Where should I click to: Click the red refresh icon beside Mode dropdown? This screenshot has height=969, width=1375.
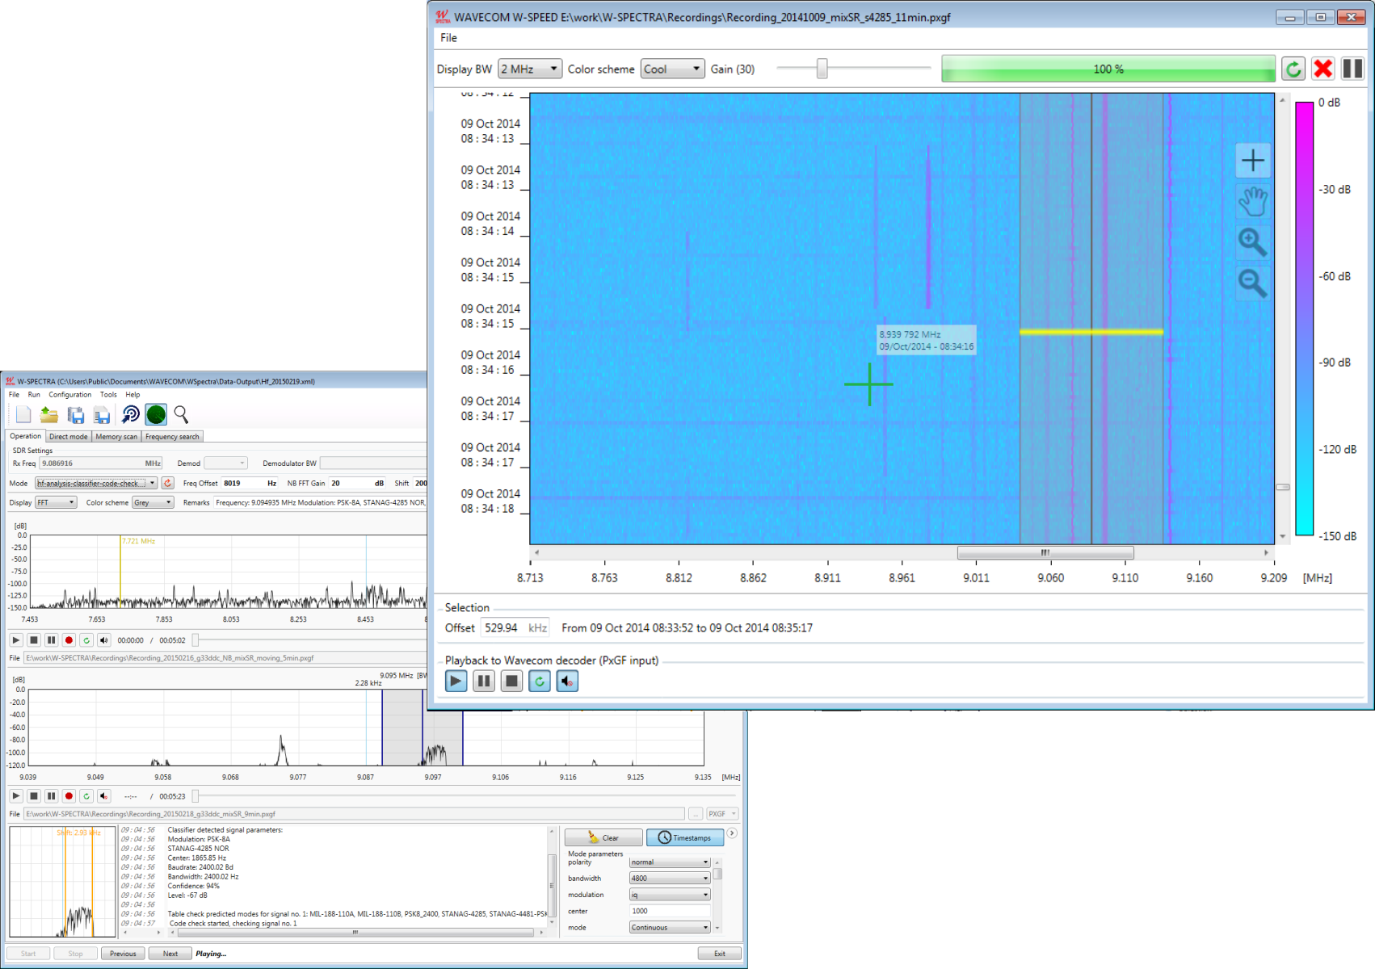coord(167,483)
